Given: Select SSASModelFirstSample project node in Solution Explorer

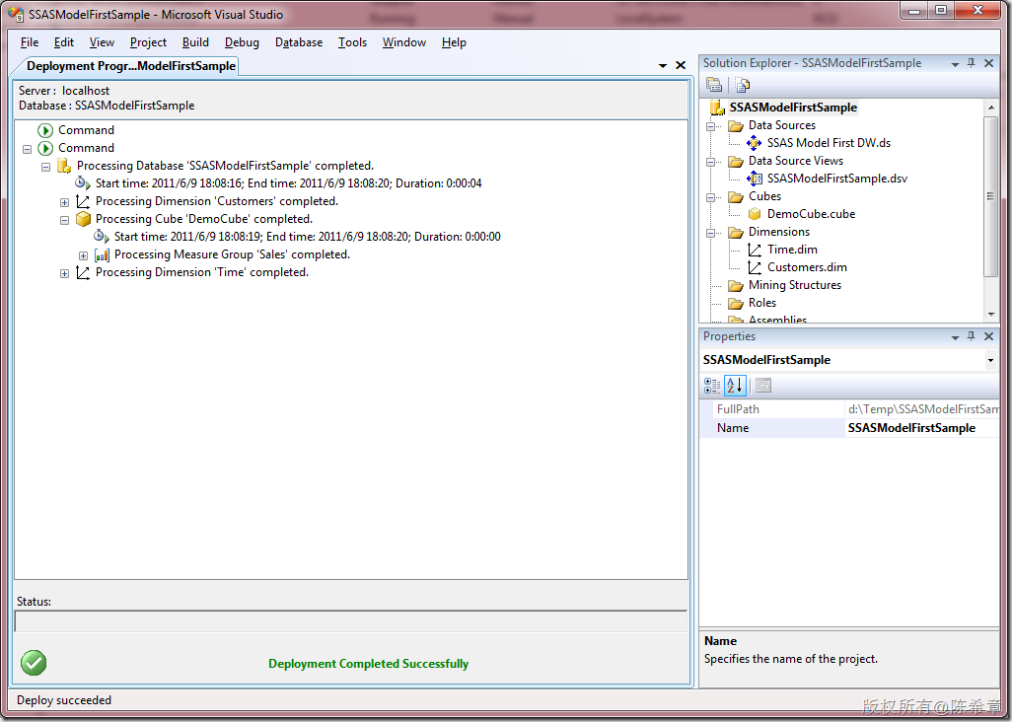Looking at the screenshot, I should [793, 108].
